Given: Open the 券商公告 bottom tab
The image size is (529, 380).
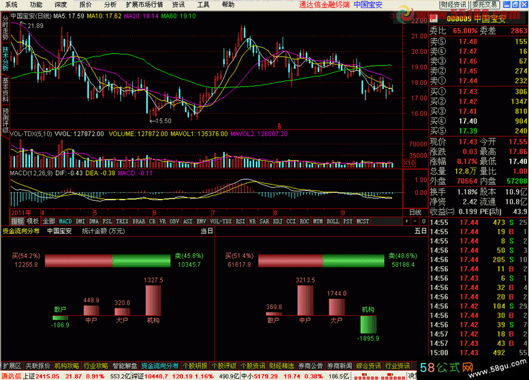Looking at the screenshot, I should coord(310,366).
